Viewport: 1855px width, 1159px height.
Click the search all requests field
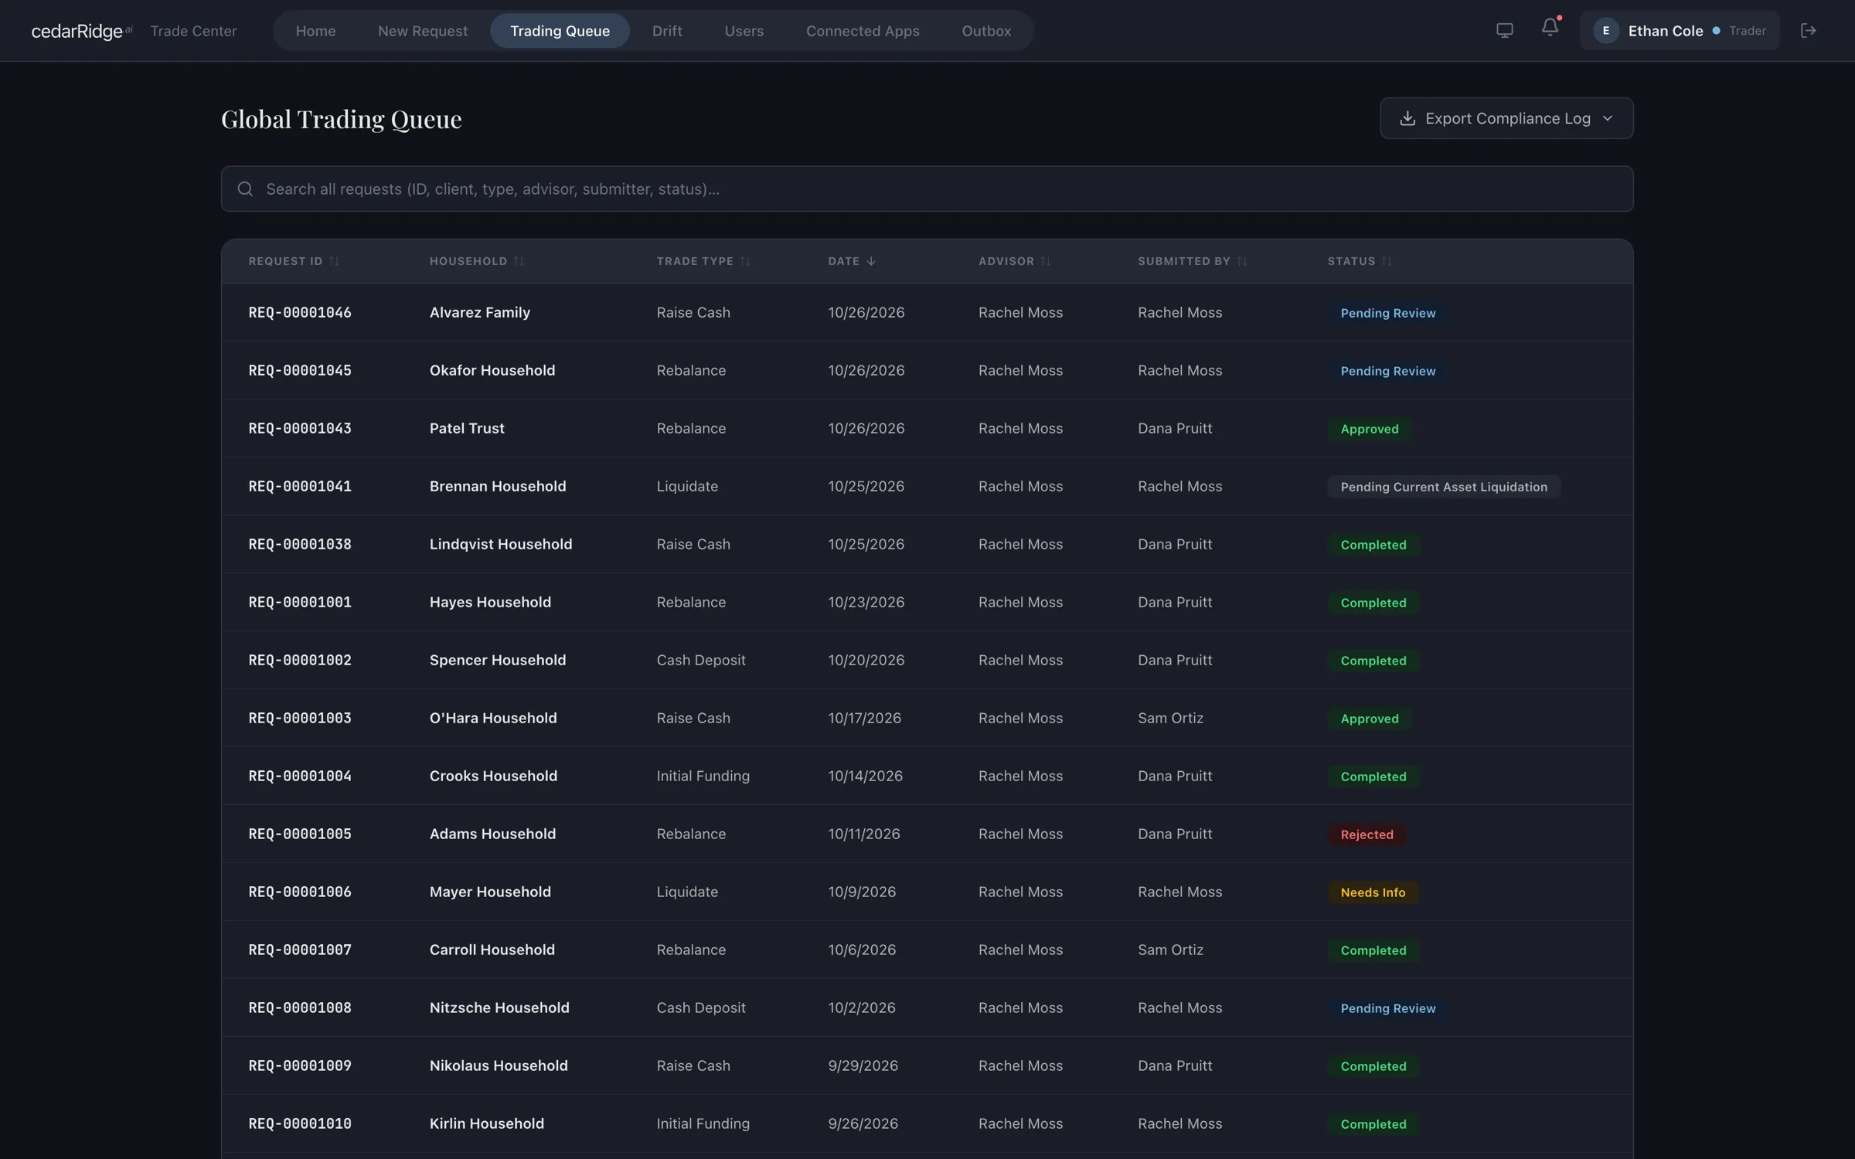point(927,189)
